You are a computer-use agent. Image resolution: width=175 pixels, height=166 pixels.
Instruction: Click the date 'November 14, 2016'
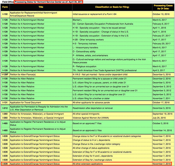[x=162, y=130]
